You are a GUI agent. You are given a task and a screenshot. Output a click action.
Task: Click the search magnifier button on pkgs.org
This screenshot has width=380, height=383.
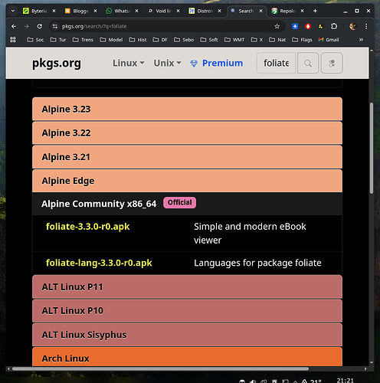click(308, 63)
